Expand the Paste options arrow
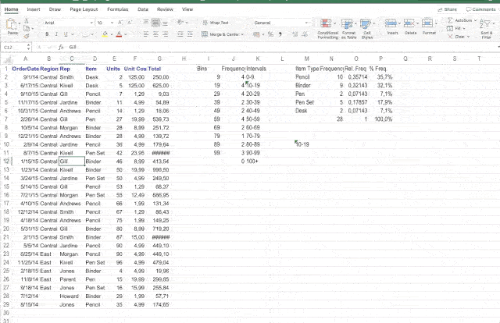 (x=20, y=23)
